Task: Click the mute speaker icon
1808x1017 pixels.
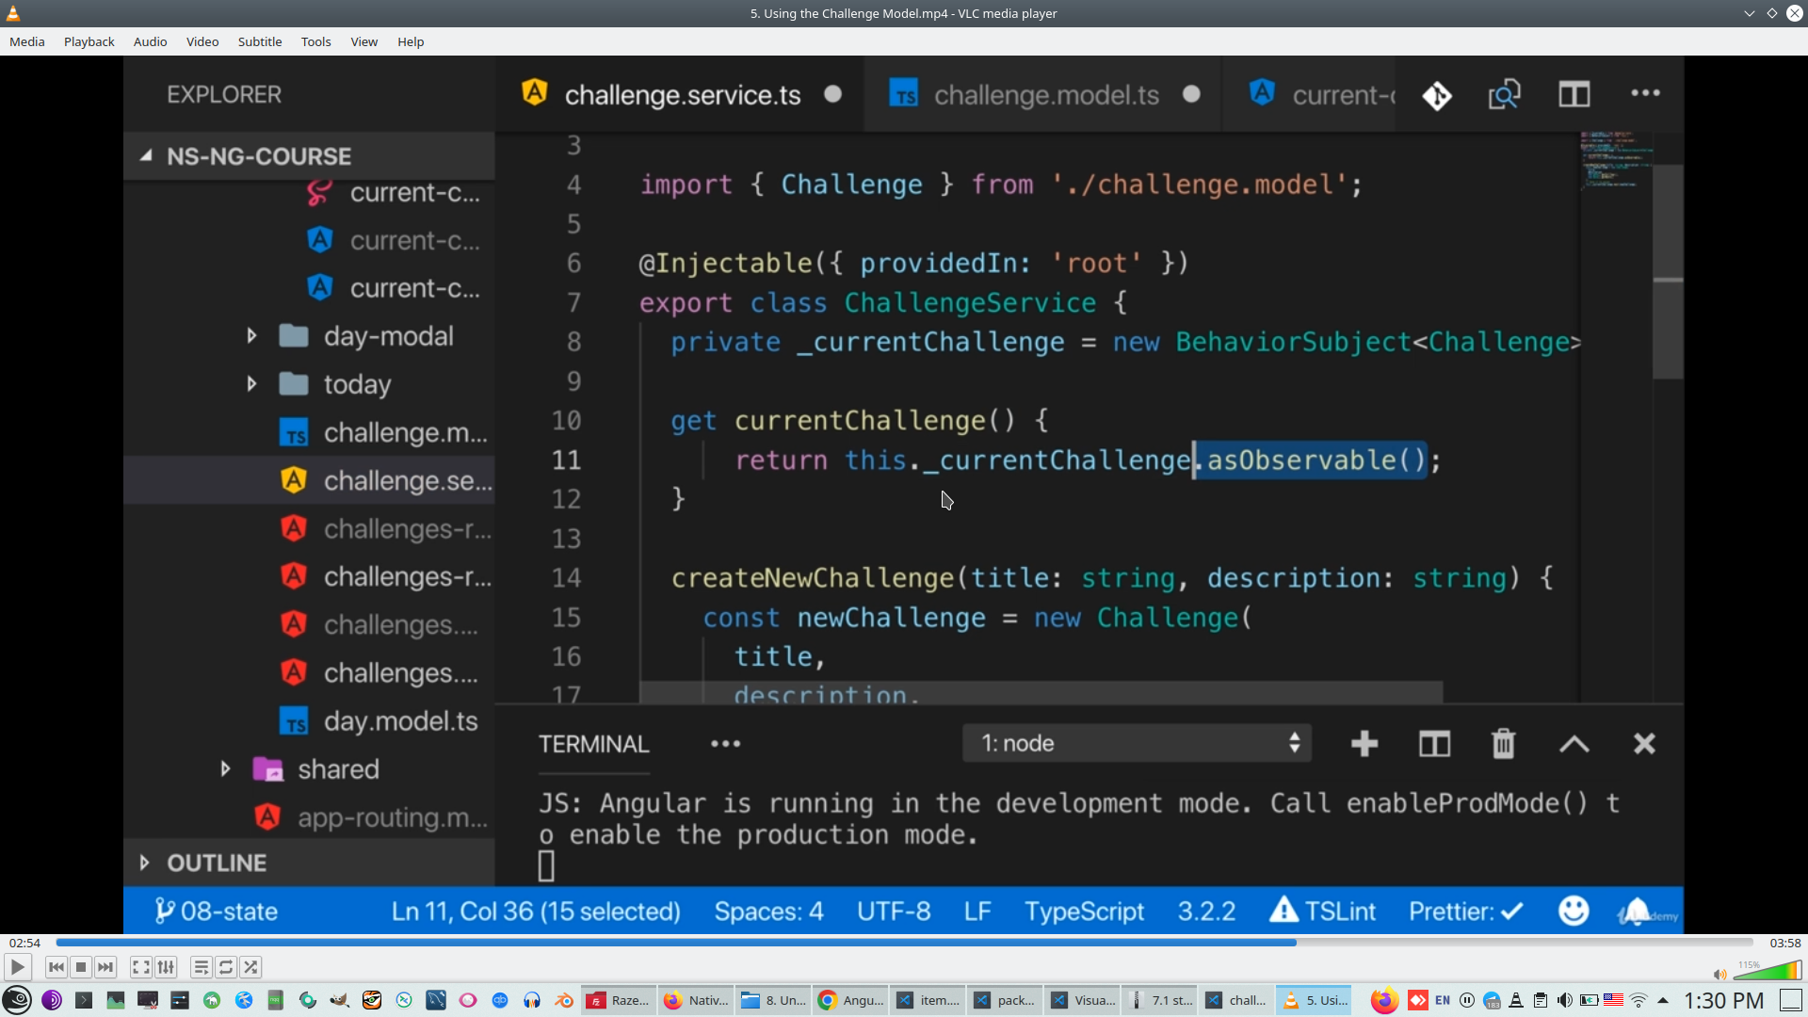Action: pos(1719,975)
